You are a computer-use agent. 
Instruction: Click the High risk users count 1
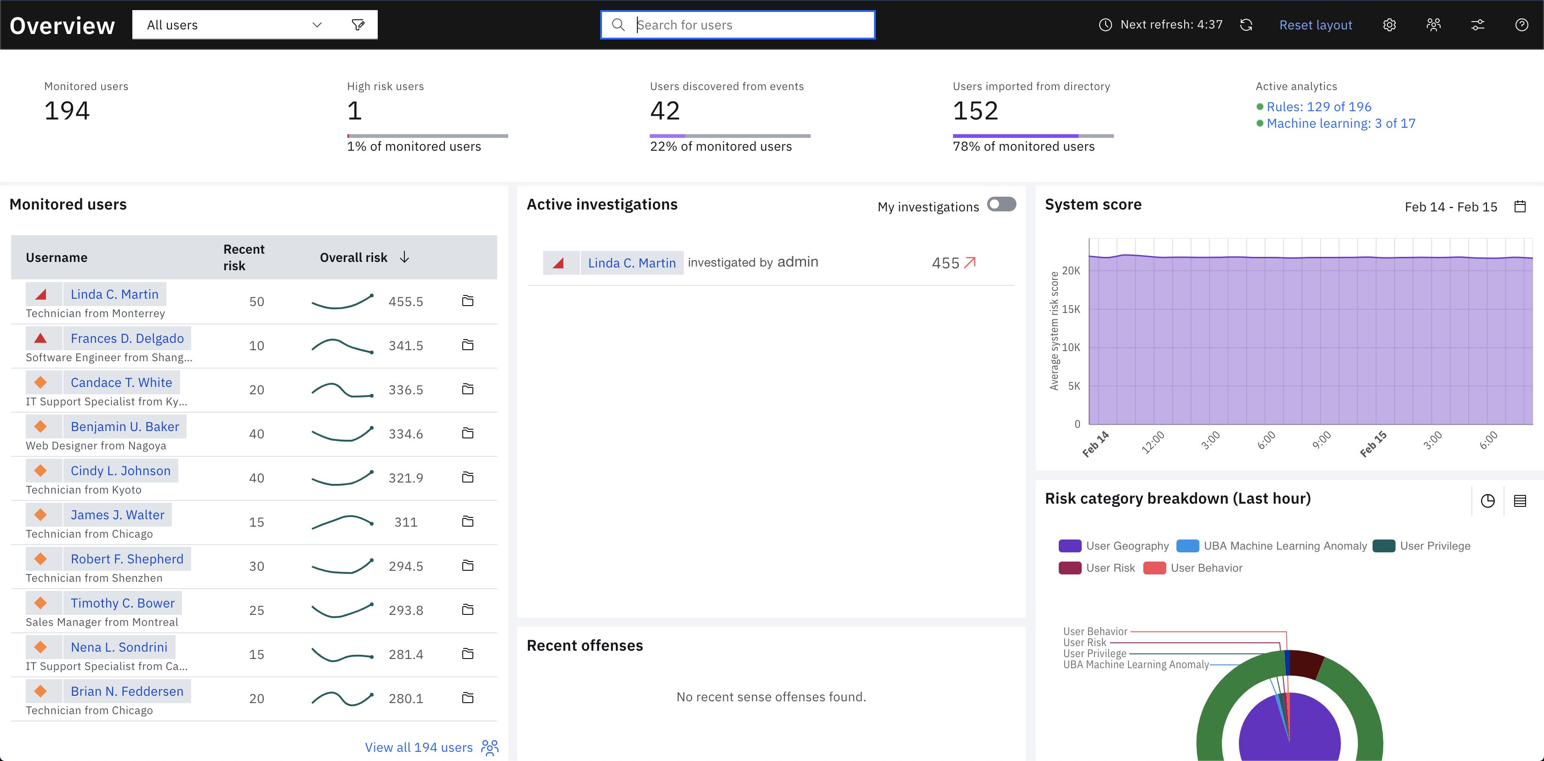pyautogui.click(x=354, y=111)
